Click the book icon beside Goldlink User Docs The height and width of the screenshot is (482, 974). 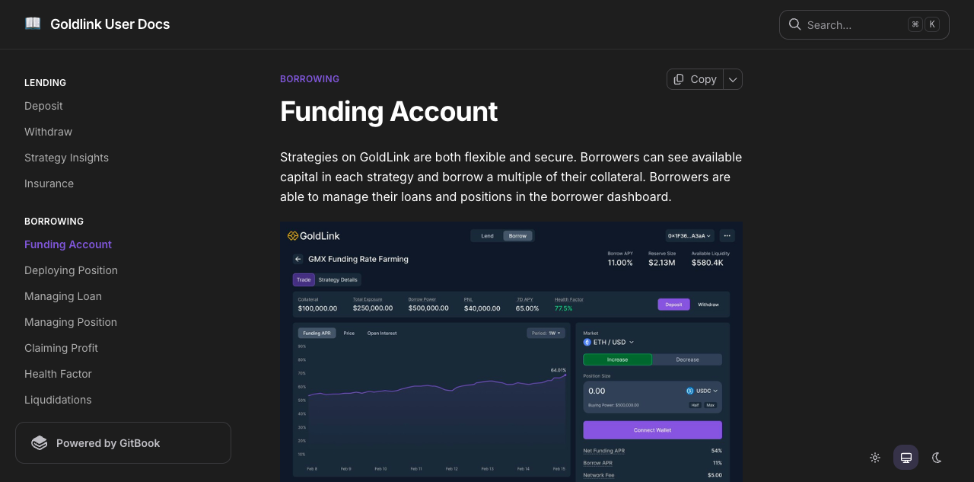click(x=32, y=23)
